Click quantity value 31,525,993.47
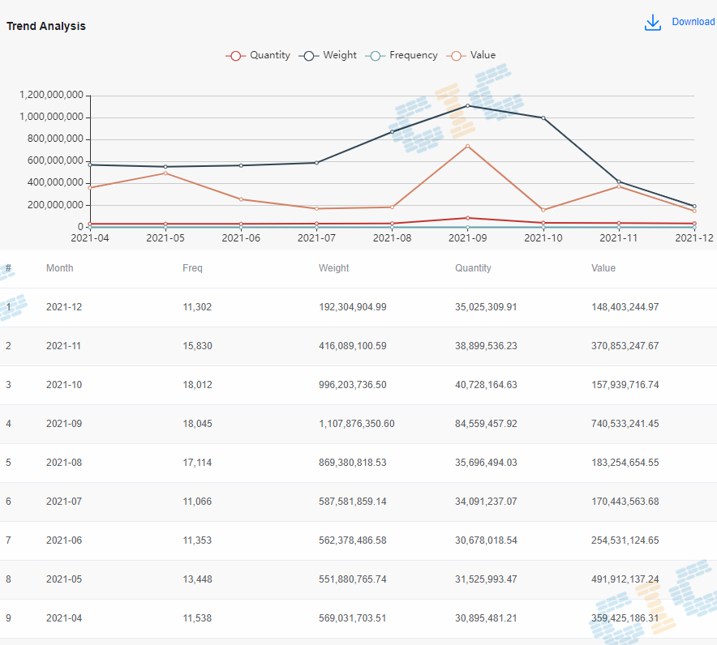The height and width of the screenshot is (645, 717). point(486,579)
